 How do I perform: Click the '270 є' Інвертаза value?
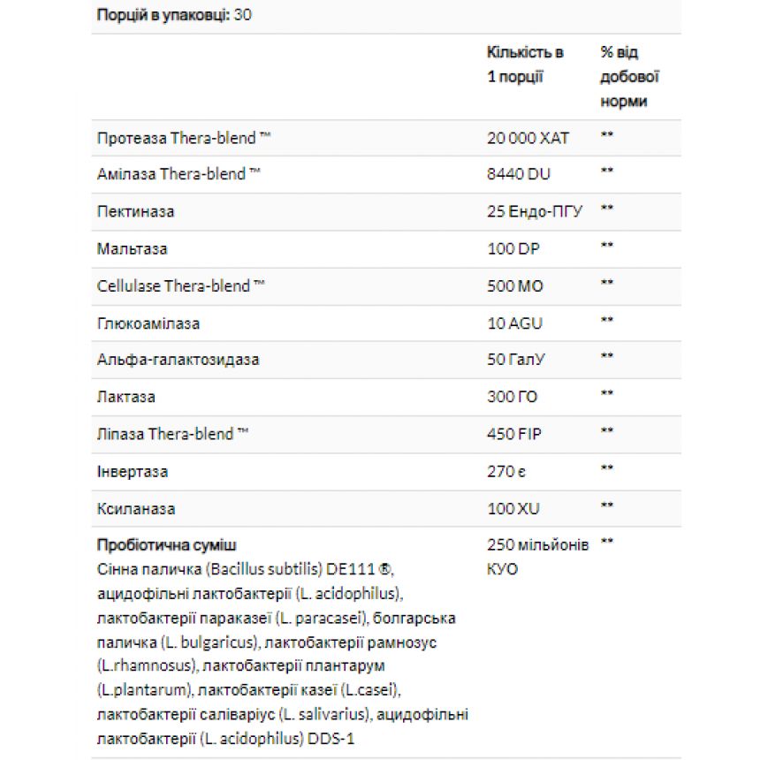tap(506, 472)
